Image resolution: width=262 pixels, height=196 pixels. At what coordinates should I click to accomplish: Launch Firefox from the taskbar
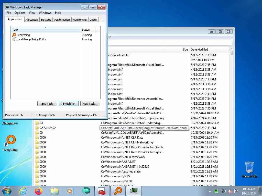pyautogui.click(x=39, y=191)
